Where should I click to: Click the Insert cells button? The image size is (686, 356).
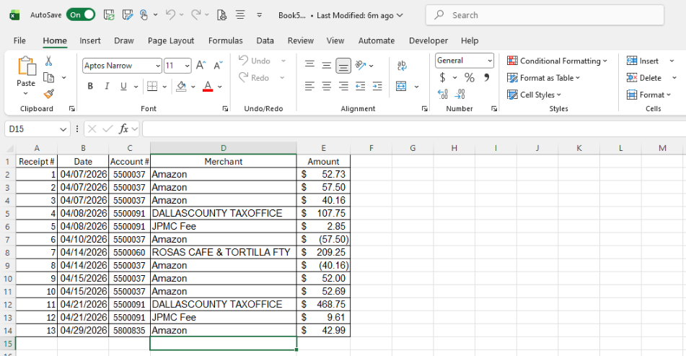(x=642, y=61)
